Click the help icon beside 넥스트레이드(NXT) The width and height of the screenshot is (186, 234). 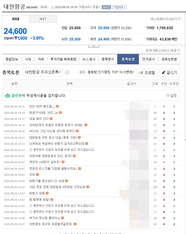click(x=179, y=19)
